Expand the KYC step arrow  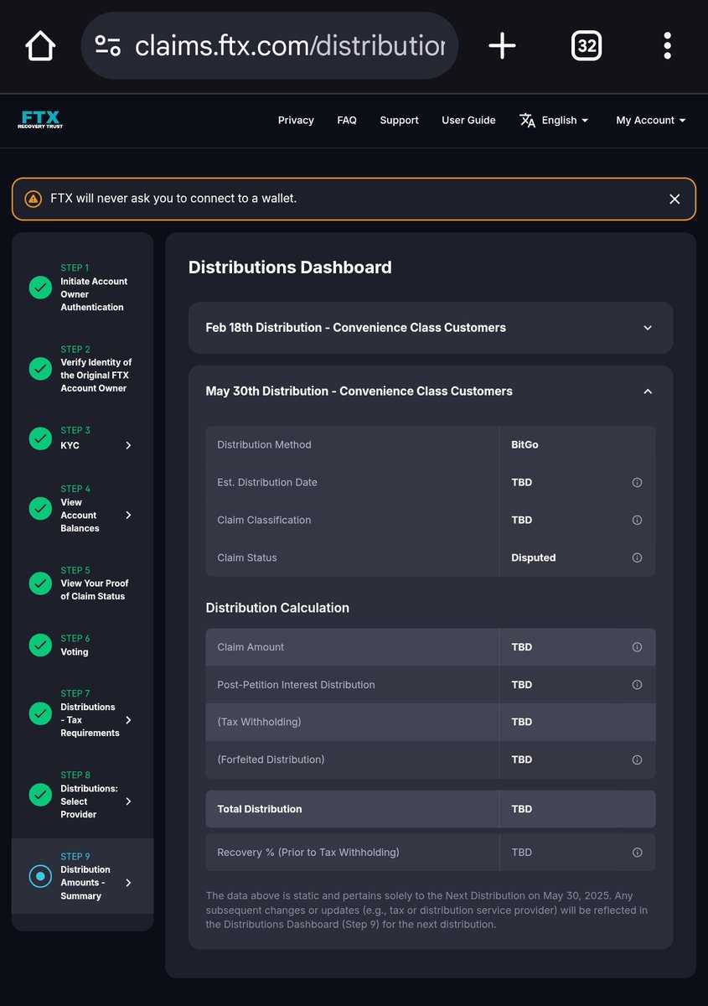tap(128, 446)
